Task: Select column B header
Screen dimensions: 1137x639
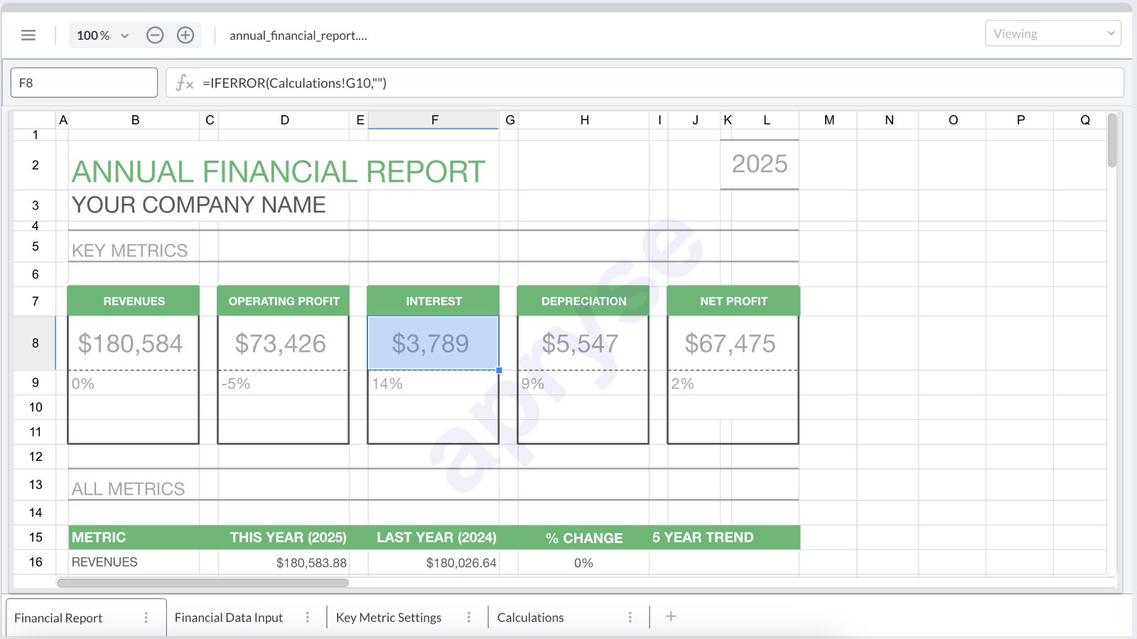Action: pyautogui.click(x=135, y=120)
